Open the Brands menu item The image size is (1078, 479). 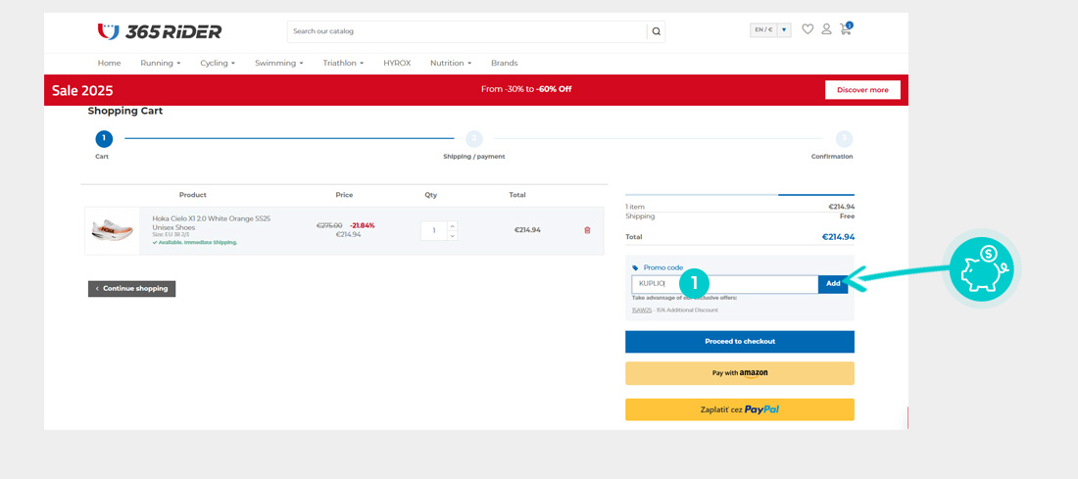(504, 63)
